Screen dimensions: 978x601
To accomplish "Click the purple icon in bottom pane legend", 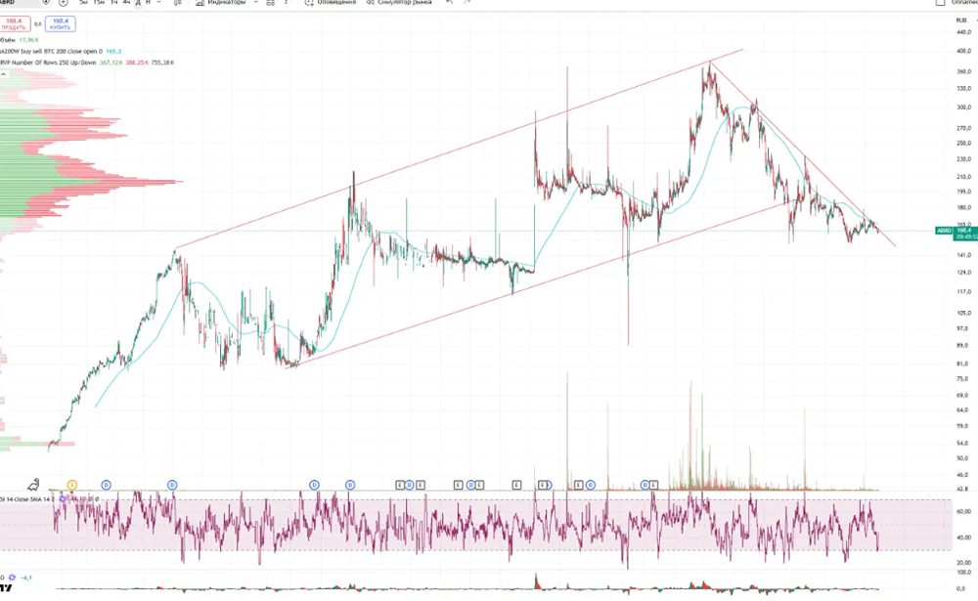I will (x=12, y=578).
